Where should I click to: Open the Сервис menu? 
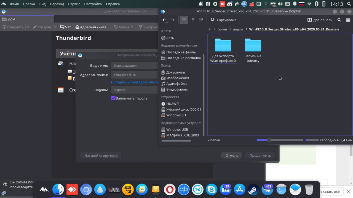point(74,4)
